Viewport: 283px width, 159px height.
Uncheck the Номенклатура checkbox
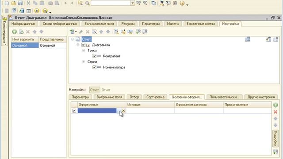[94, 67]
